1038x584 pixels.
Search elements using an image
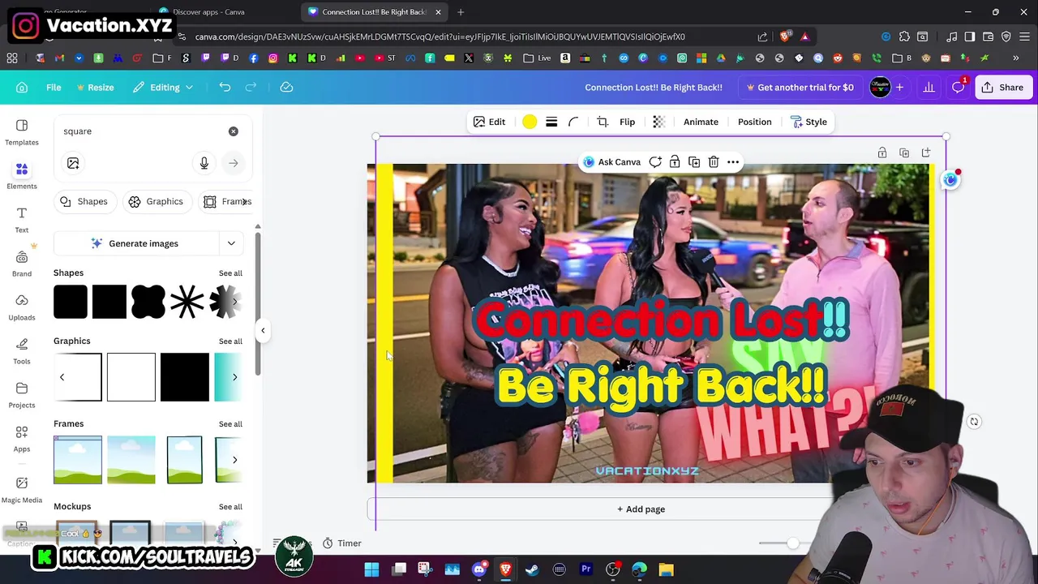[x=73, y=163]
